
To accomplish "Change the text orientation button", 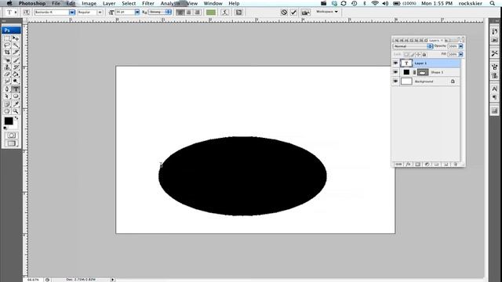I will point(26,13).
